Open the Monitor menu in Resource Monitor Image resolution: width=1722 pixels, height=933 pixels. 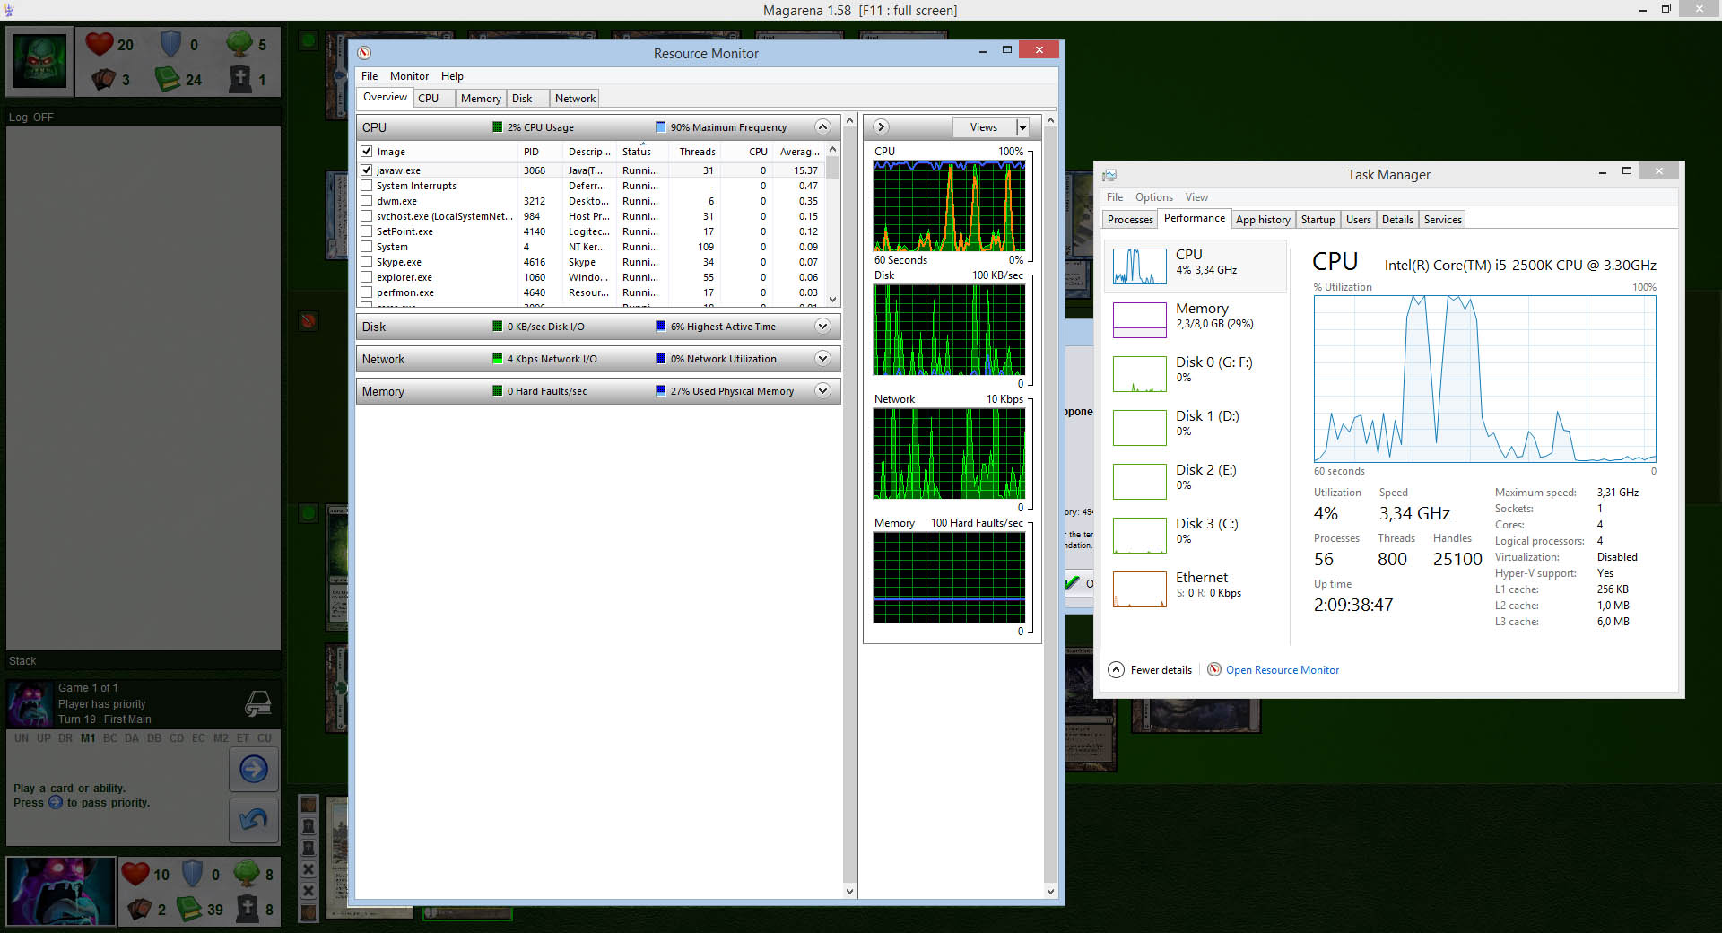point(409,76)
